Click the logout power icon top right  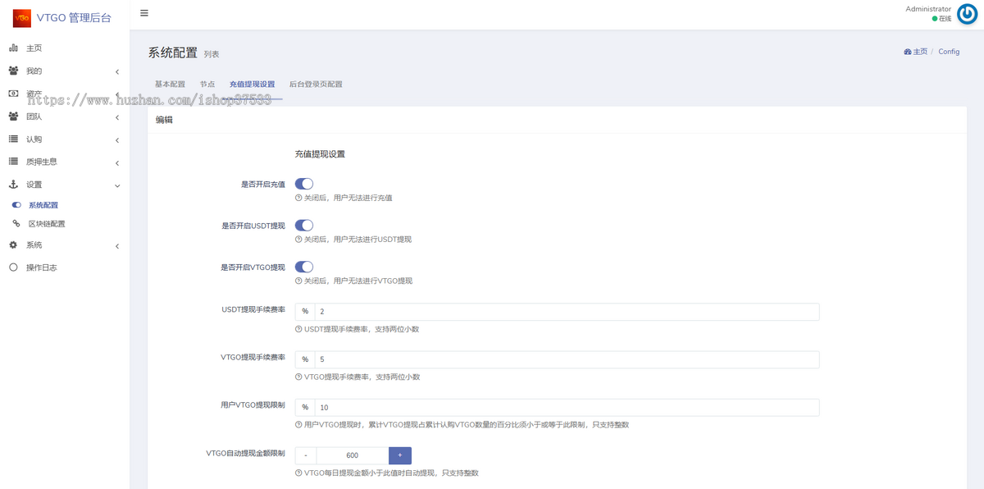[x=965, y=14]
